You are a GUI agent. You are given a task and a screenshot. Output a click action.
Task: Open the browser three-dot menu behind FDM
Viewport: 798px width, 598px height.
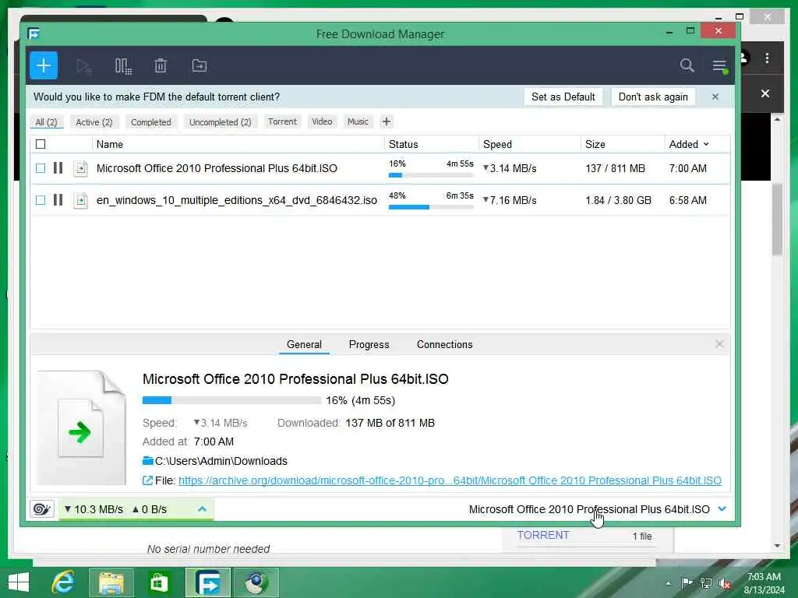(x=767, y=58)
